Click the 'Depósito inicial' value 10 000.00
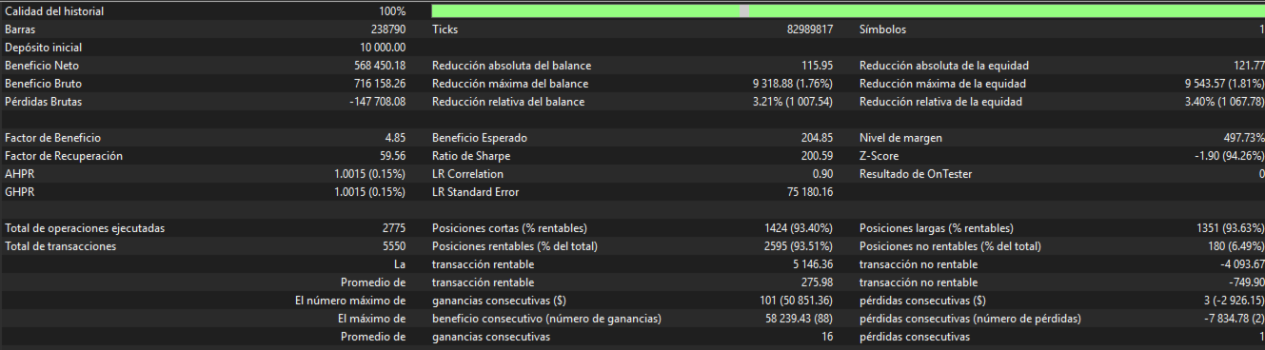This screenshot has width=1265, height=350. tap(383, 48)
